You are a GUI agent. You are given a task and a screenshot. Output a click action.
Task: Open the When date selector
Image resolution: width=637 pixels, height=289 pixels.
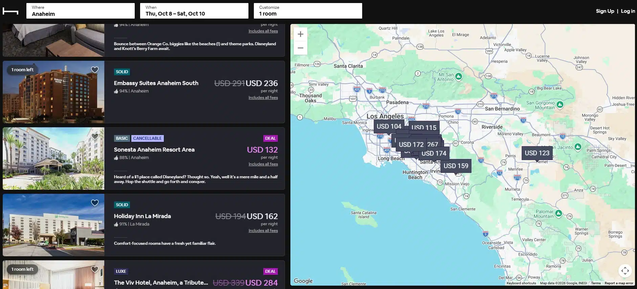tap(194, 11)
